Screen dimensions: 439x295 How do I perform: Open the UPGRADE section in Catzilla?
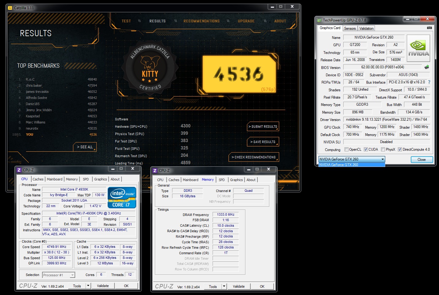click(246, 21)
